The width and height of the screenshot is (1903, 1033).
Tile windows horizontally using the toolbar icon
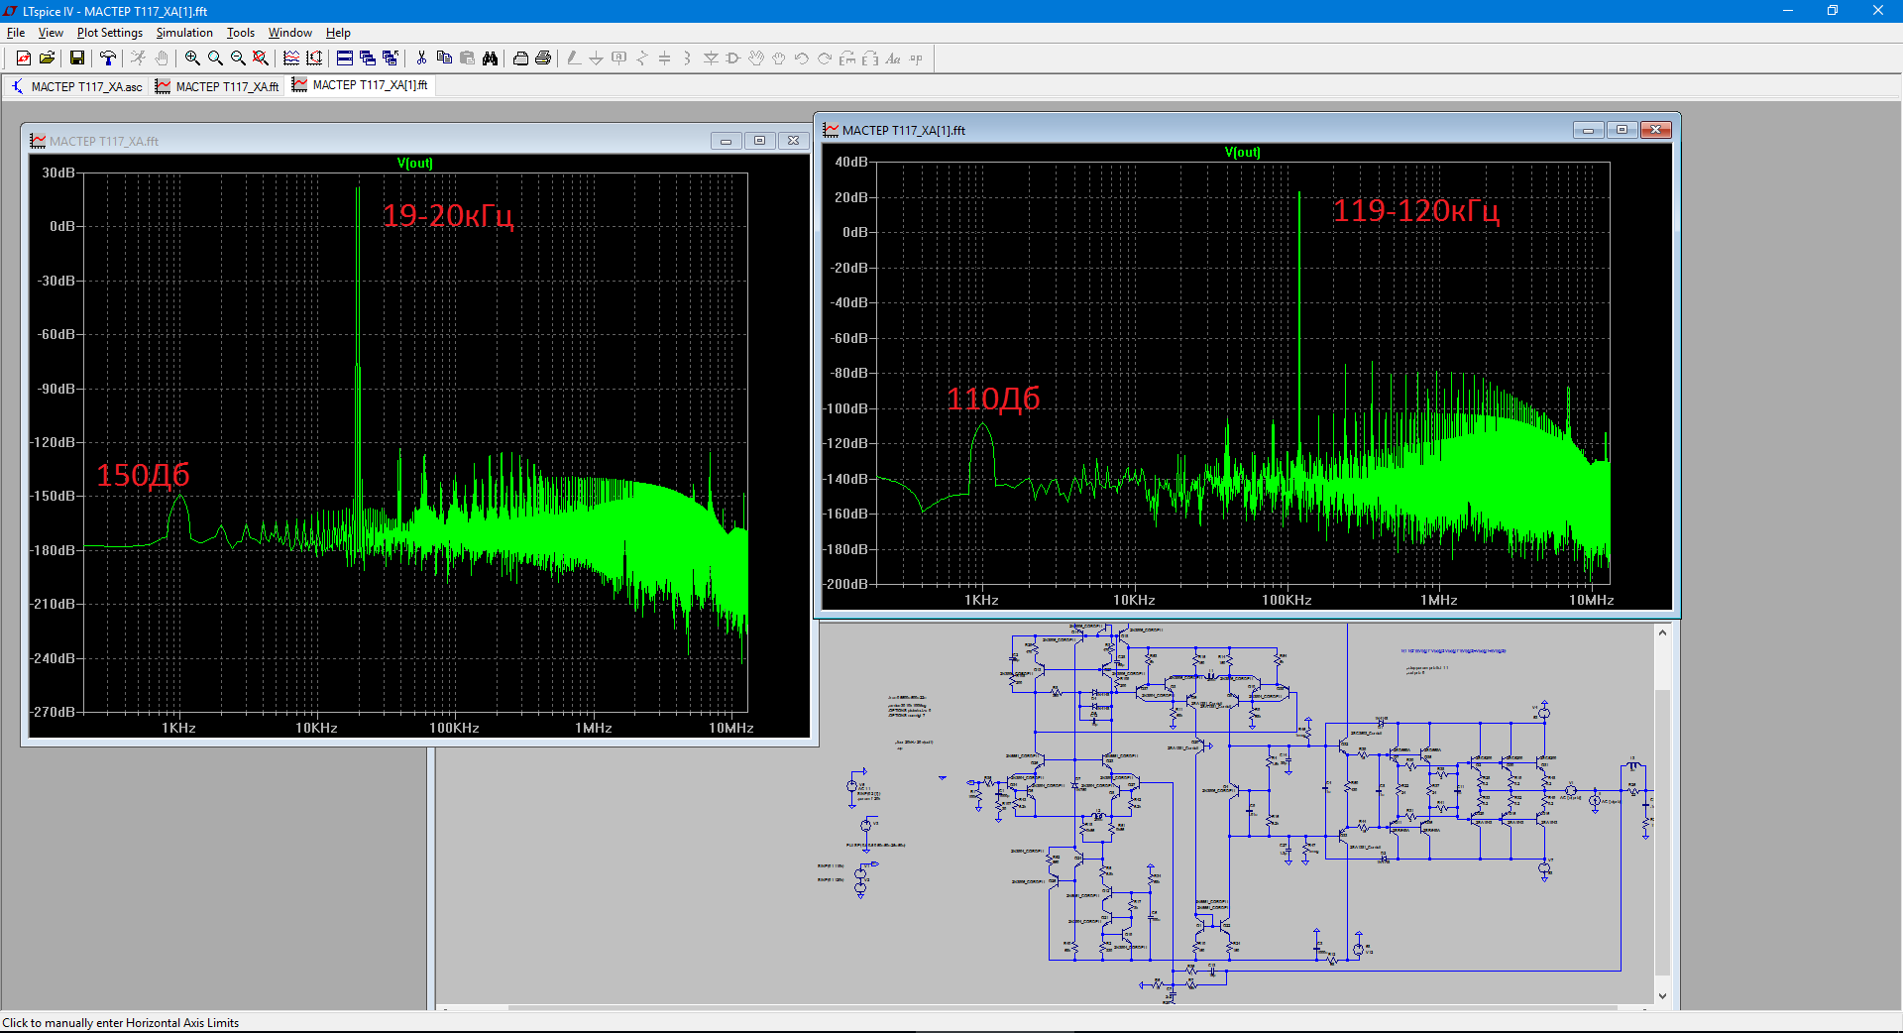(345, 58)
